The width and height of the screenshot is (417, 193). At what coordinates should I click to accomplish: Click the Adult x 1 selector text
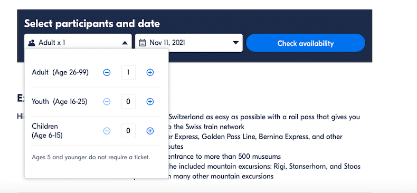(52, 43)
